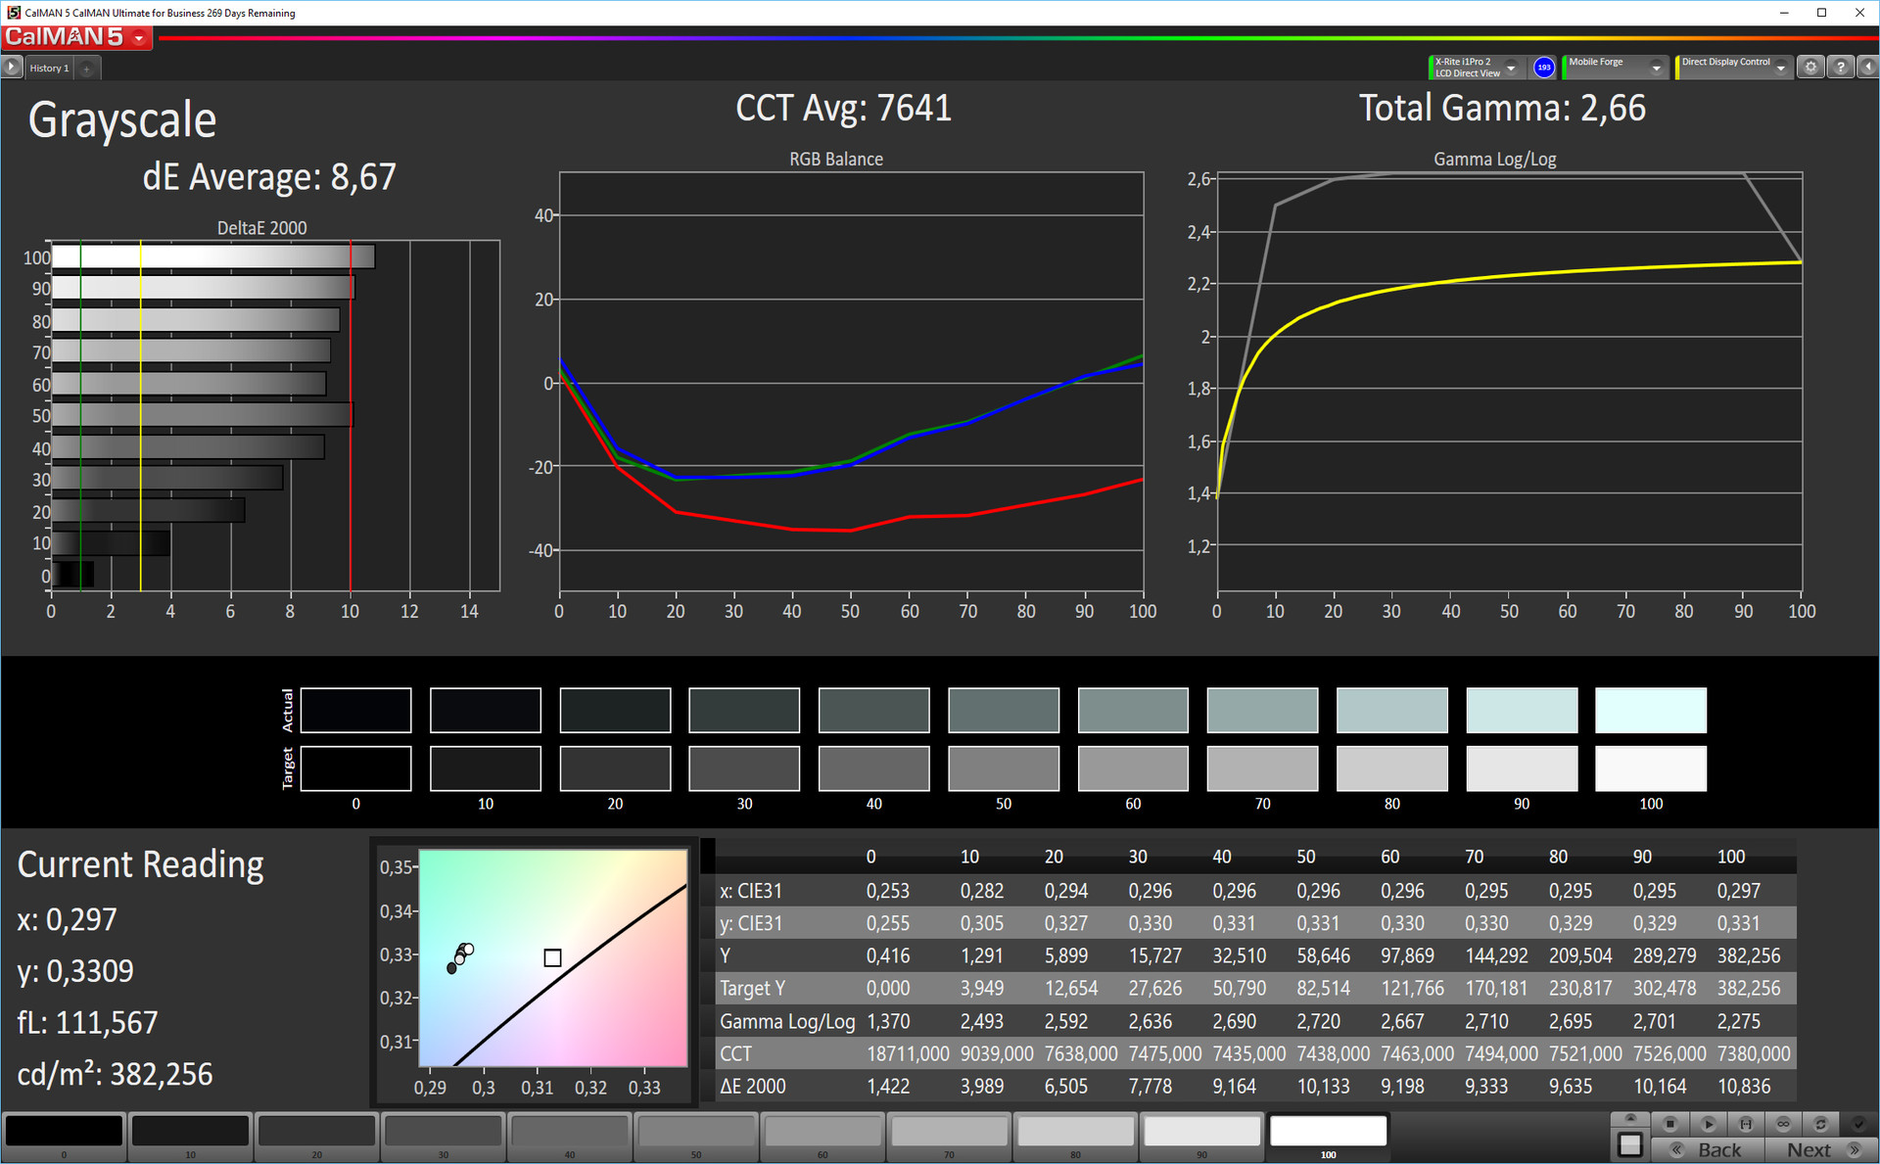Expand the X-Rite i1Pro 2 meter dropdown
Viewport: 1880px width, 1164px height.
click(1511, 68)
